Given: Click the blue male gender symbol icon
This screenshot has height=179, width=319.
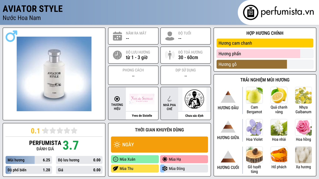Looking at the screenshot, I should point(11,36).
